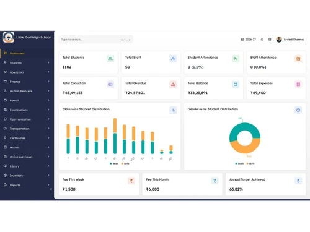310x232 pixels.
Task: Expand the Students chevron arrow
Action: pos(48,62)
